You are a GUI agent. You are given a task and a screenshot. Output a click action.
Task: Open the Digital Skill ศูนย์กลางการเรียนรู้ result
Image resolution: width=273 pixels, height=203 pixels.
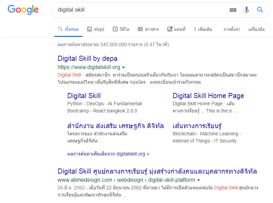pyautogui.click(x=157, y=172)
